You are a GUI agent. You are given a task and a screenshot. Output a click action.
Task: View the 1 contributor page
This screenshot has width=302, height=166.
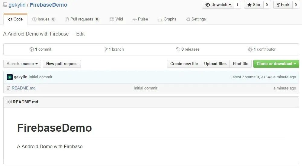point(262,49)
